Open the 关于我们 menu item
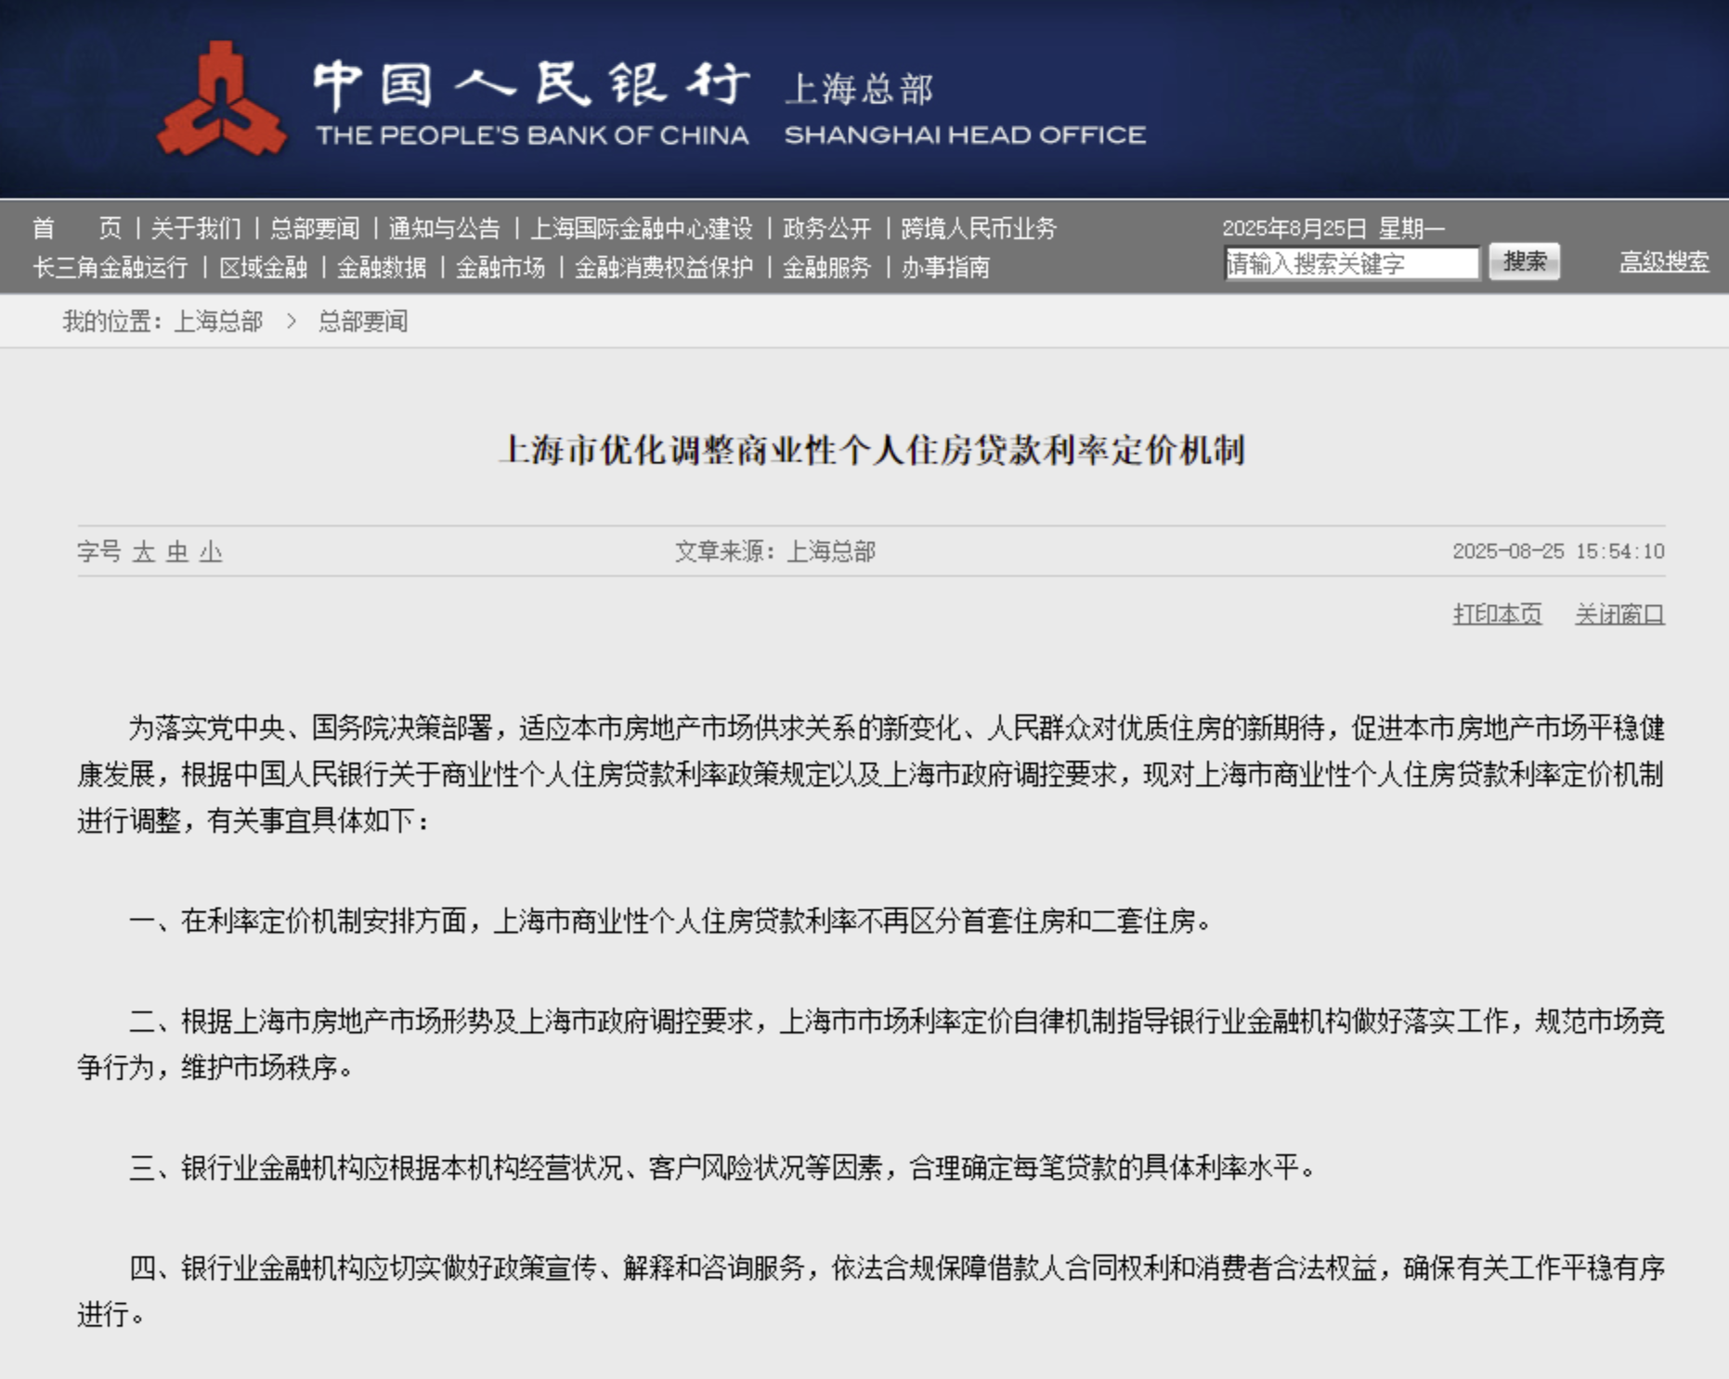The height and width of the screenshot is (1379, 1729). (196, 228)
